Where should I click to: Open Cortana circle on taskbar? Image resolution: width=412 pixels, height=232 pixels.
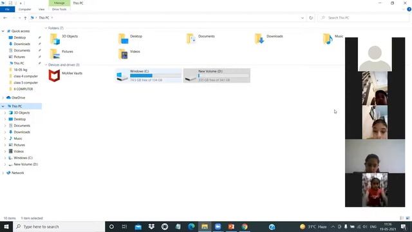[x=111, y=226]
